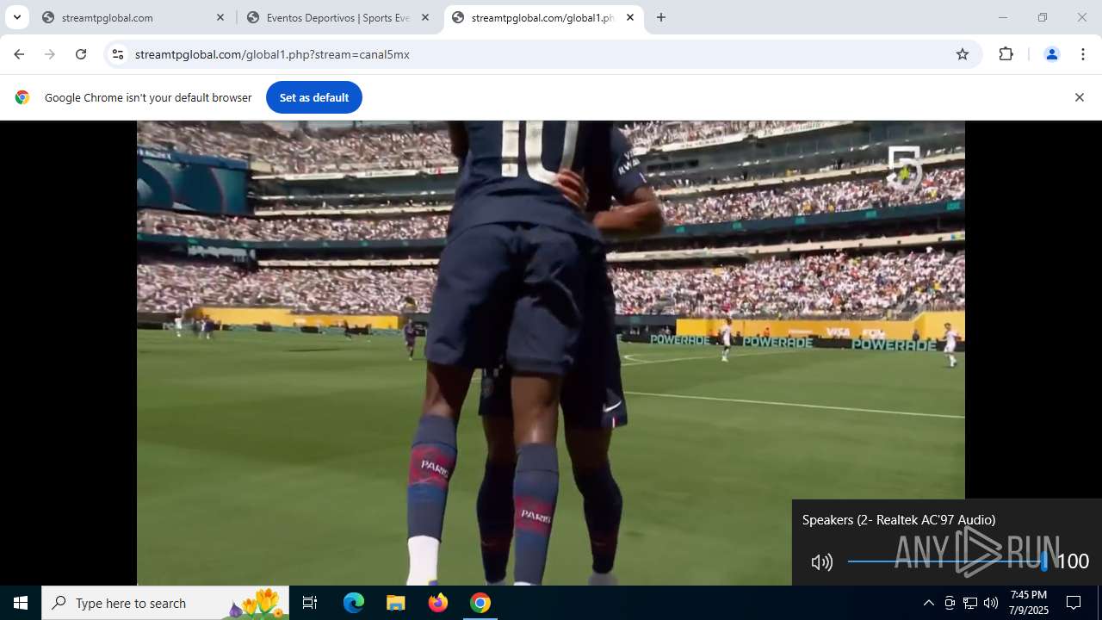This screenshot has width=1102, height=620.
Task: Minimize the Chrome window
Action: 1002,17
